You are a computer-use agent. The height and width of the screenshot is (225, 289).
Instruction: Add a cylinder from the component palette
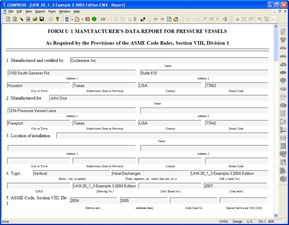pyautogui.click(x=283, y=32)
